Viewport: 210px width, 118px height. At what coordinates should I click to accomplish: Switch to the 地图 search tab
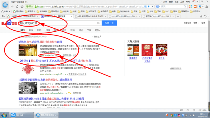[x=81, y=30]
